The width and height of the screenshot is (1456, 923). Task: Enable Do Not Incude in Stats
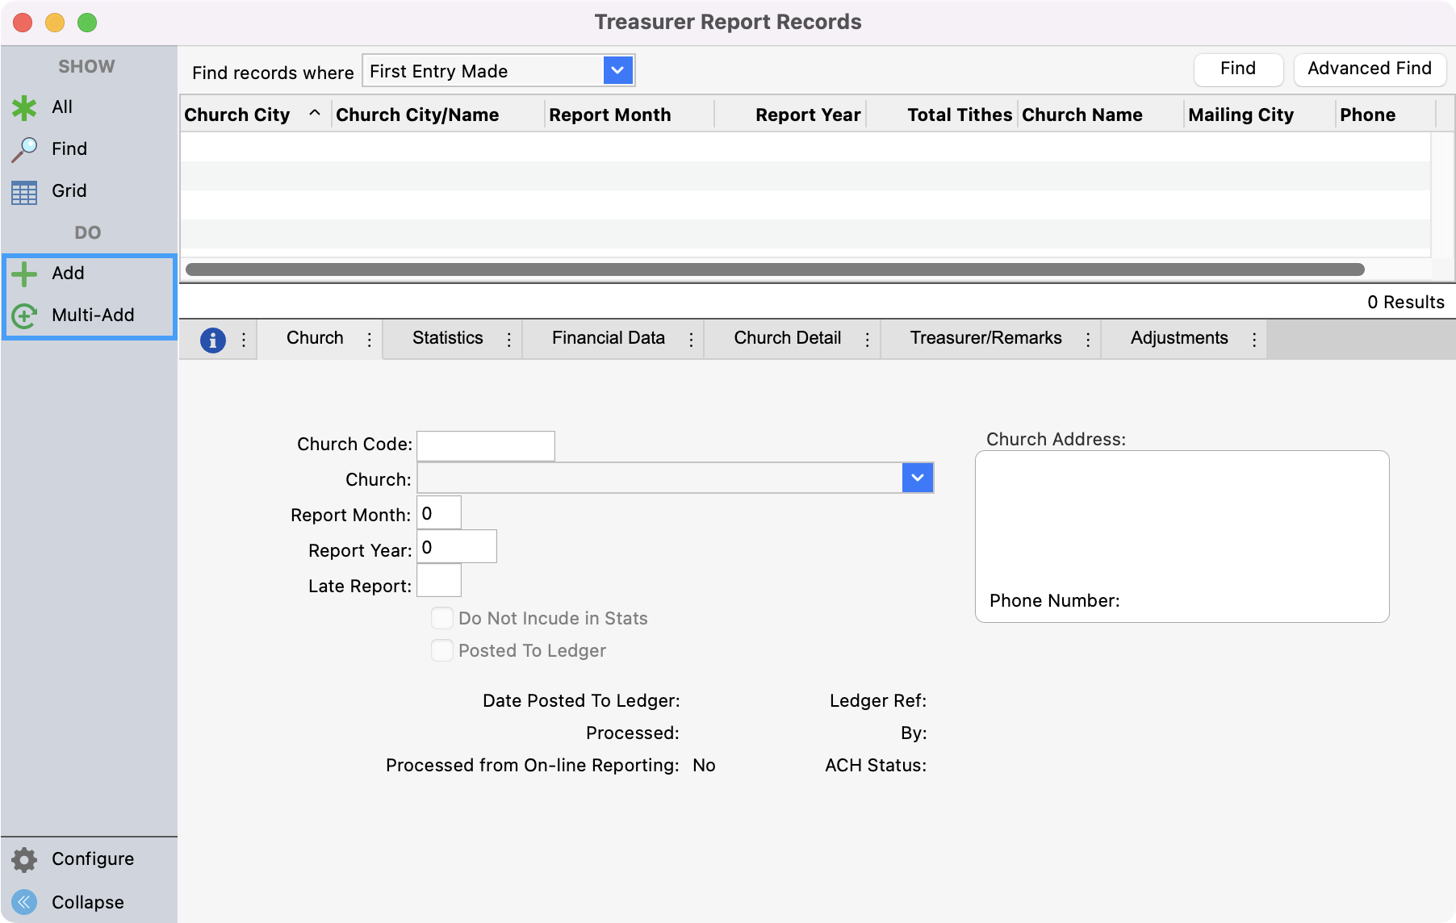(x=441, y=617)
